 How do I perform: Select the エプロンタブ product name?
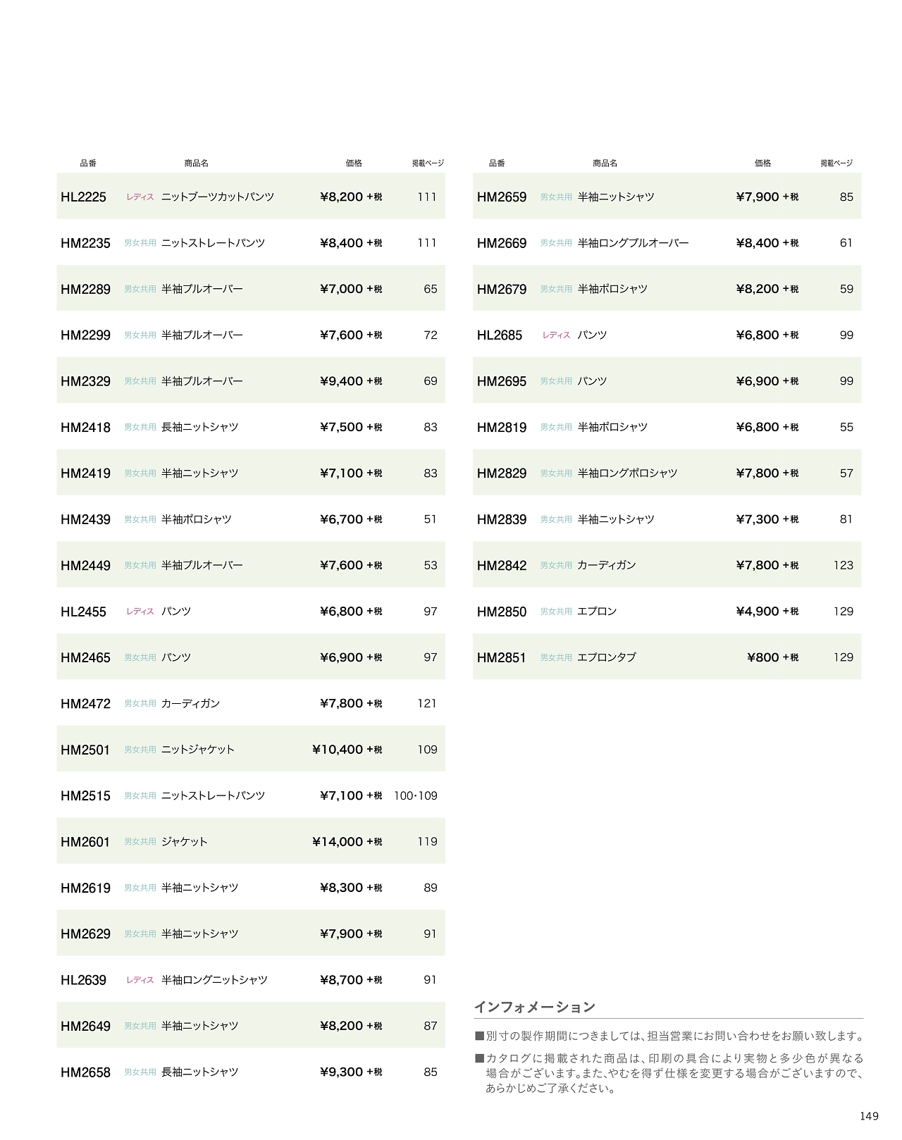(x=606, y=658)
